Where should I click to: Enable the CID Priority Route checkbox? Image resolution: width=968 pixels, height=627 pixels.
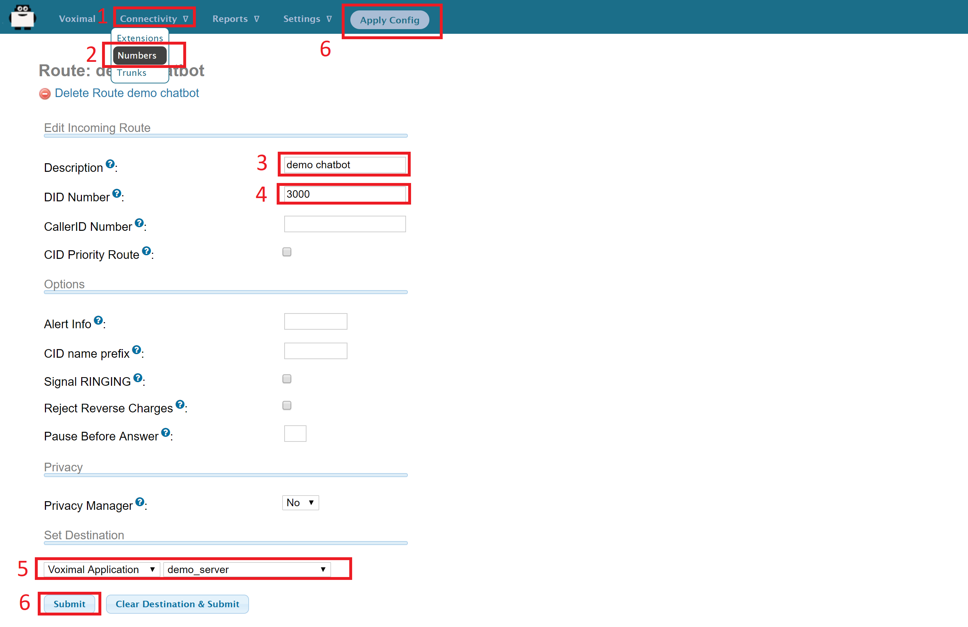coord(287,252)
